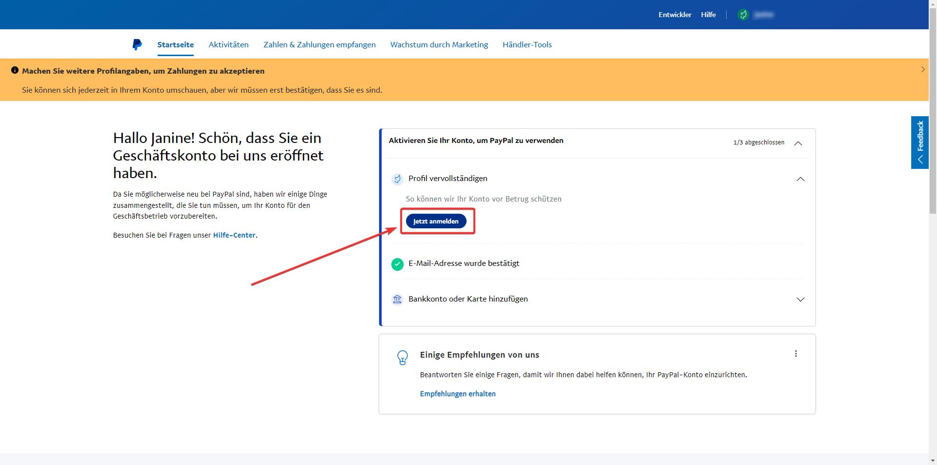Click the bank icon beside Bankkonto oder Karte
Viewport: 937px width, 465px height.
(x=397, y=299)
